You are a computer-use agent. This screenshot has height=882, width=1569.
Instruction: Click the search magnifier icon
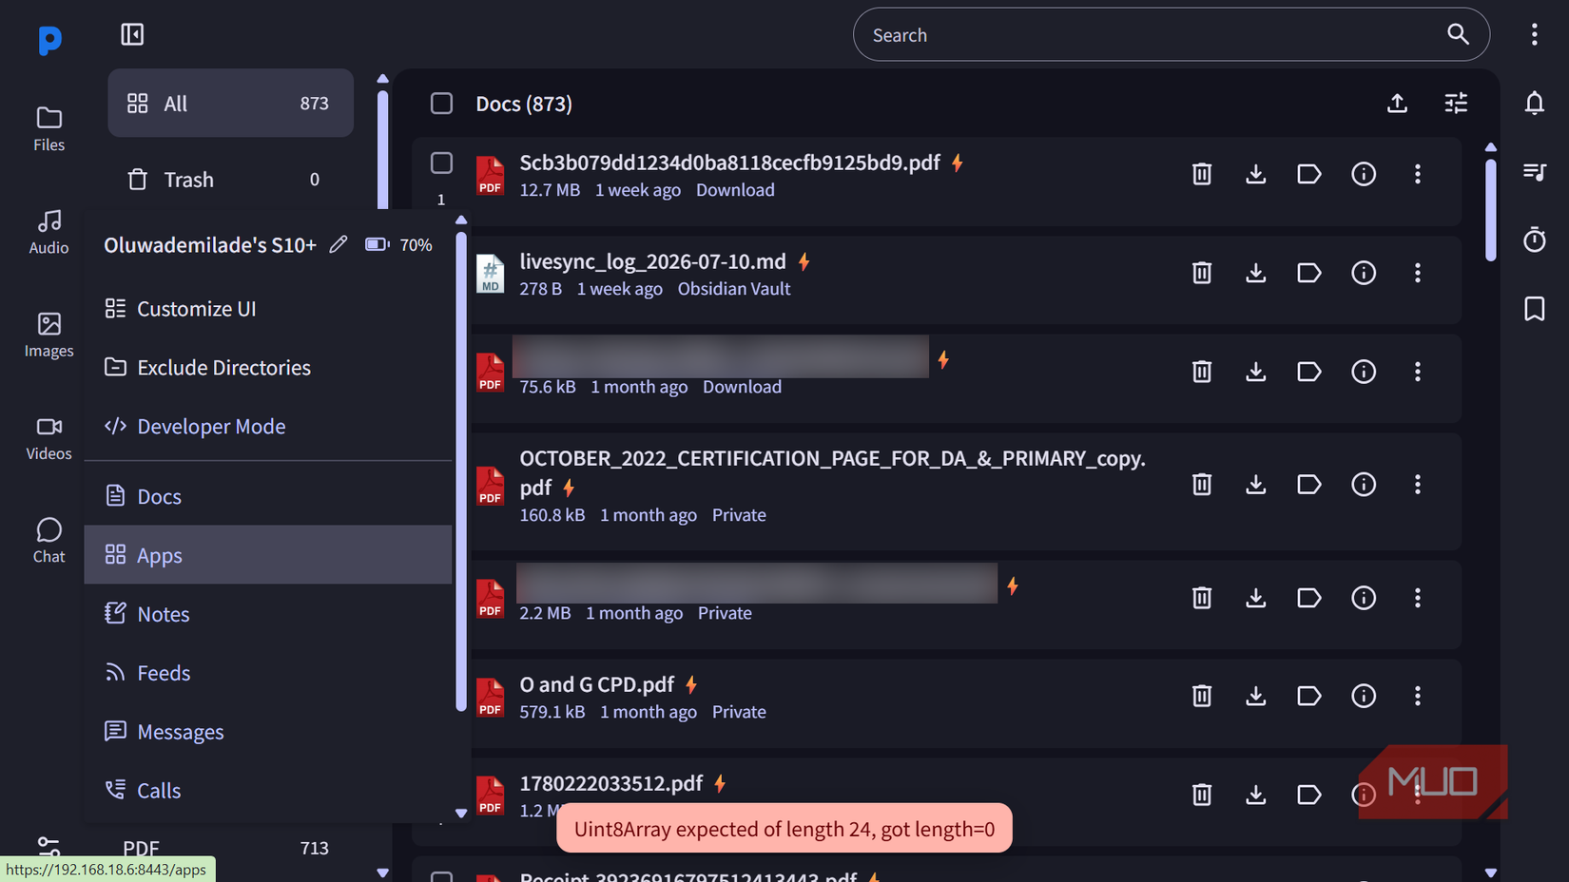click(x=1458, y=34)
